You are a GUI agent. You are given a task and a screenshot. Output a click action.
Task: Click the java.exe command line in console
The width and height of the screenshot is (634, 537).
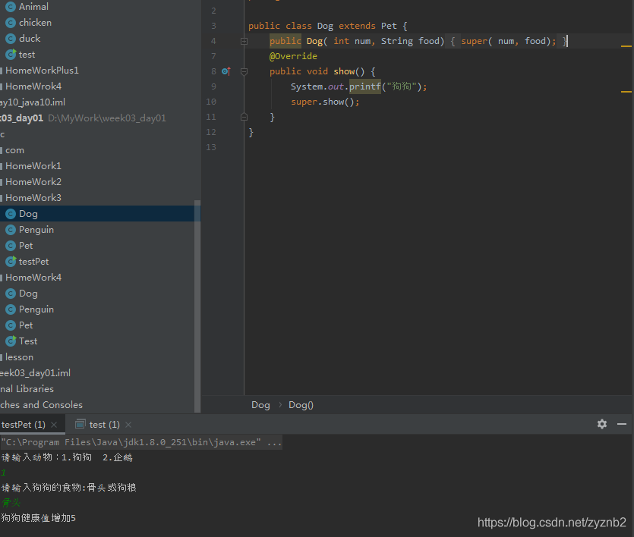[x=141, y=442]
